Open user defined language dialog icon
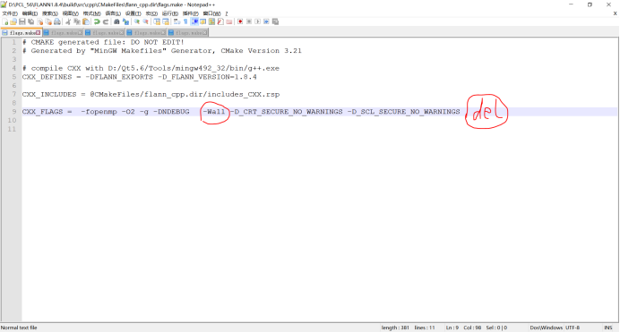 202,21
